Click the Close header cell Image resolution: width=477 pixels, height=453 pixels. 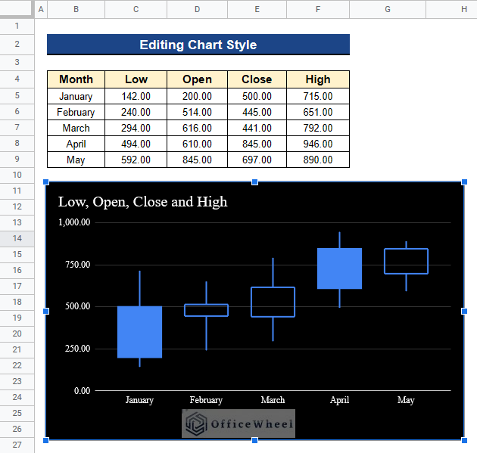[x=257, y=79]
